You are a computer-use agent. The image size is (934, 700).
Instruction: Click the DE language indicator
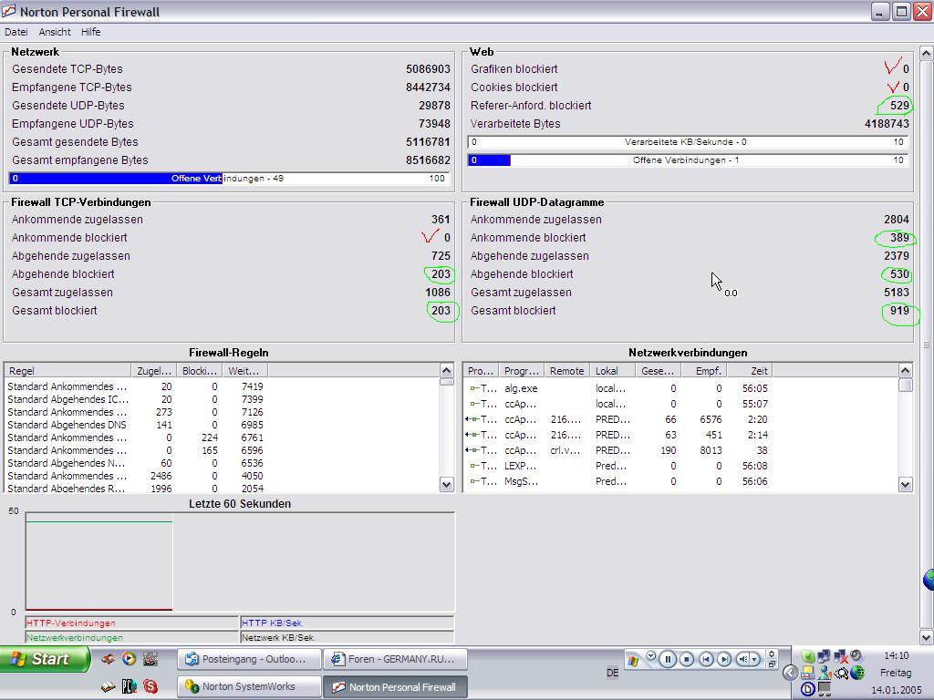point(612,673)
